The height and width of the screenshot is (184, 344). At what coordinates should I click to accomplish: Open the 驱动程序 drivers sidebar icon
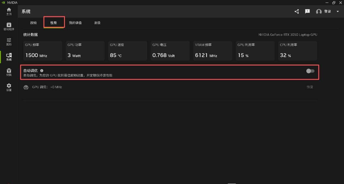(9, 26)
